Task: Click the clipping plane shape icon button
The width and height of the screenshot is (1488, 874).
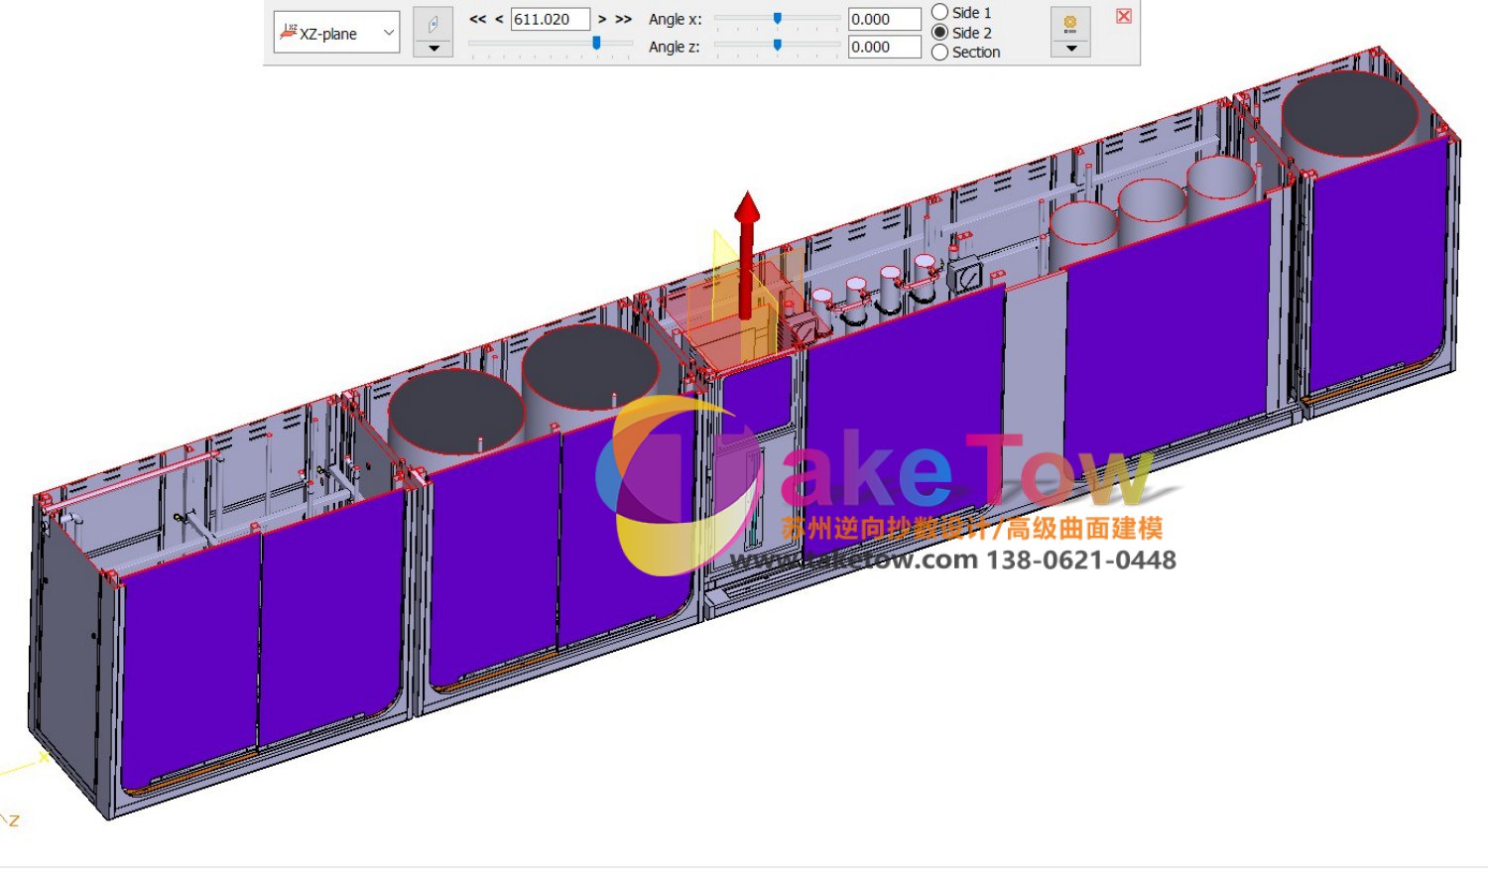Action: click(x=433, y=24)
